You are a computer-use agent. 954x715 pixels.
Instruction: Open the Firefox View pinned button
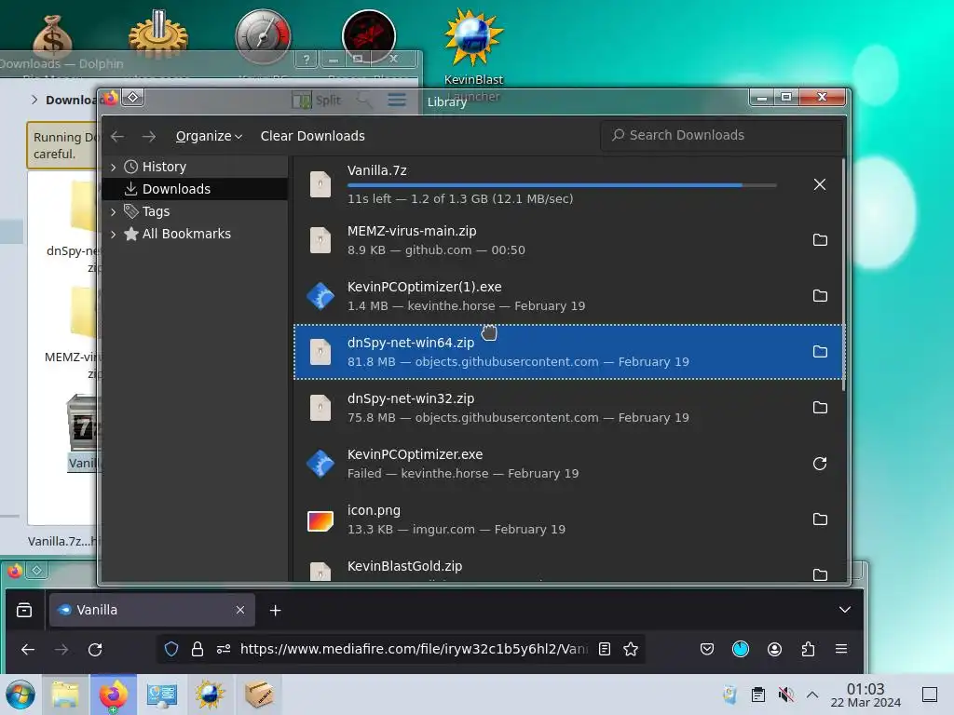(24, 610)
